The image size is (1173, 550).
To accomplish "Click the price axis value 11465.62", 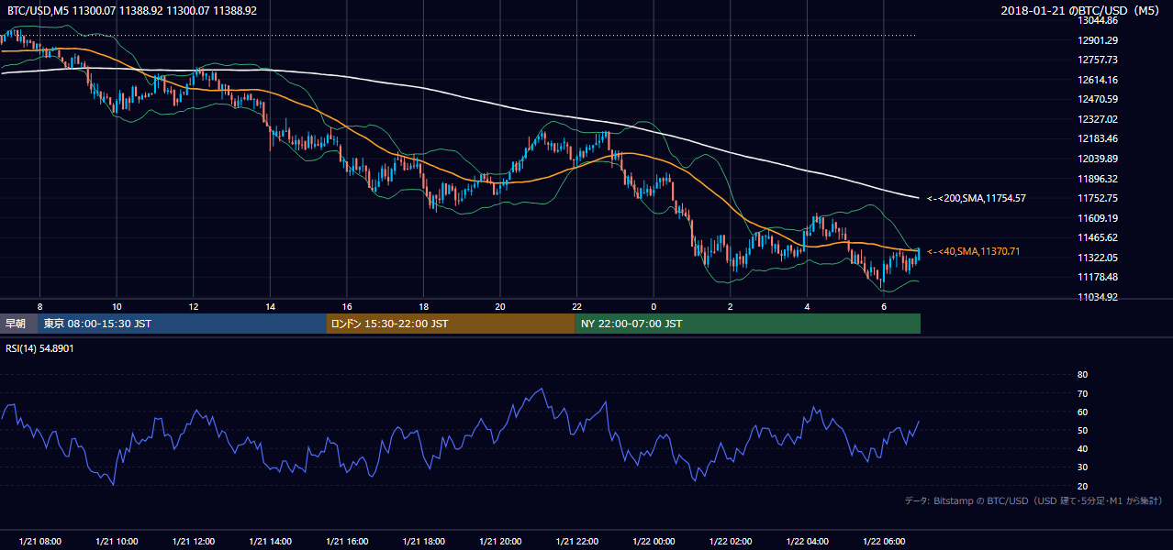I will 1099,237.
